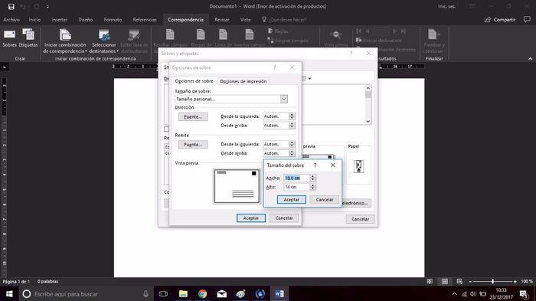Switch to Print Layout view icon
Viewport: 536px width, 301px height.
pyautogui.click(x=444, y=282)
